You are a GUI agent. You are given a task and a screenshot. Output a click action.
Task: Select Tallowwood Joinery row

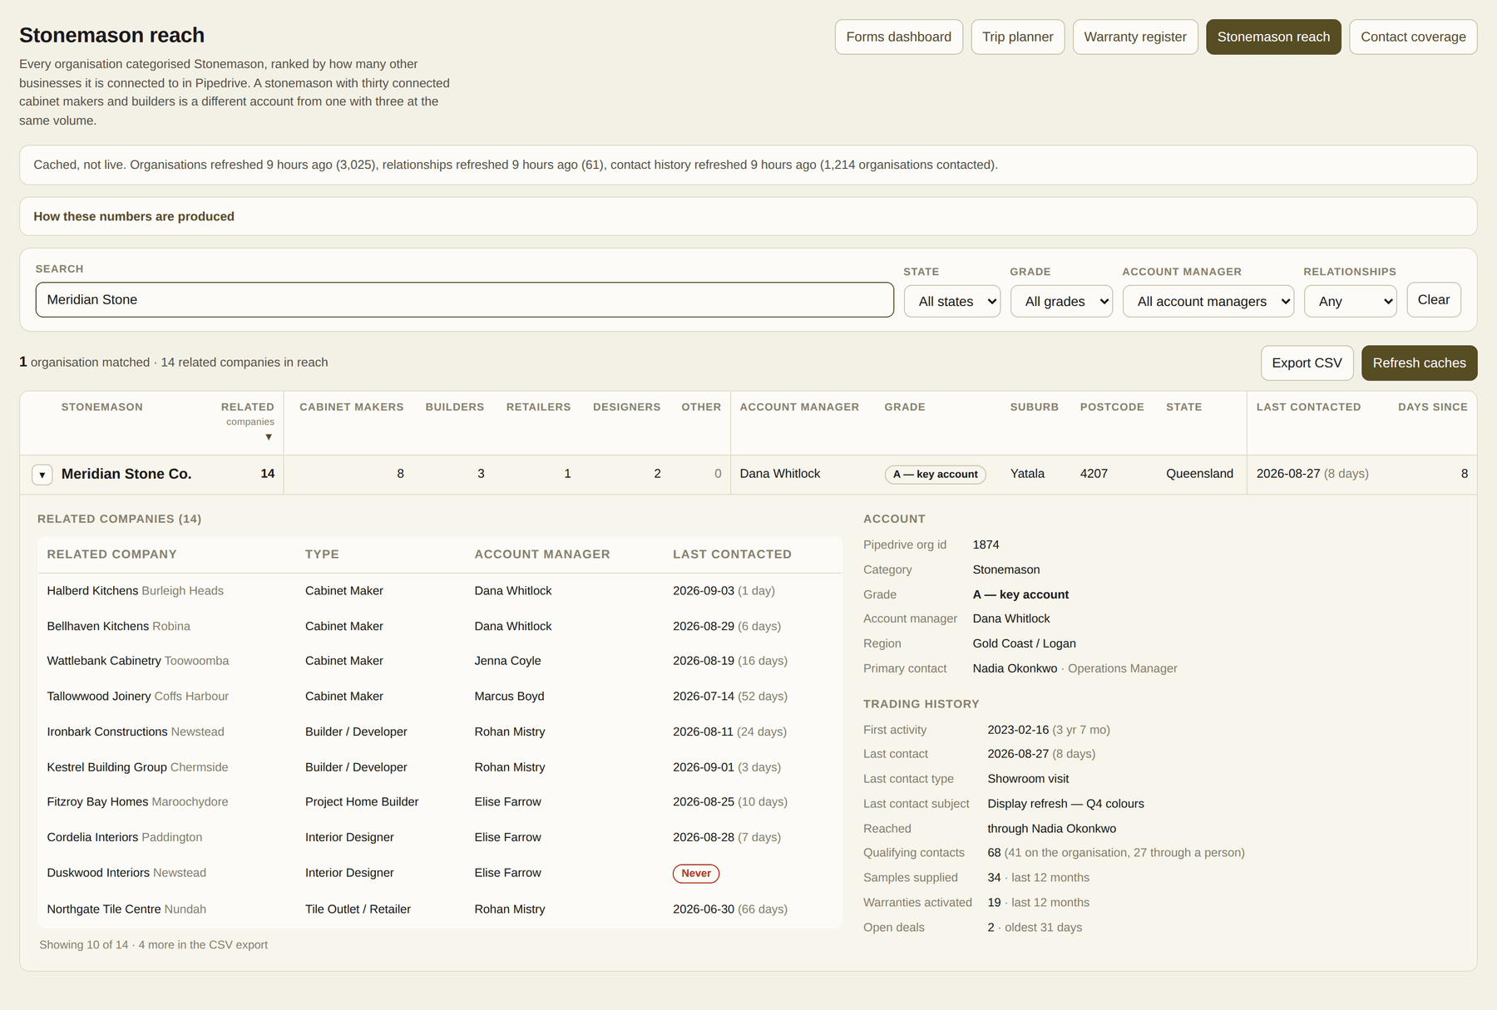(439, 697)
